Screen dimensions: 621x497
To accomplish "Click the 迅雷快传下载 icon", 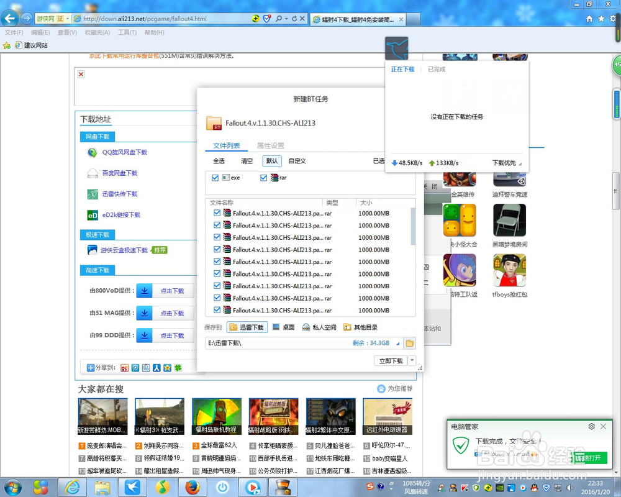I will (x=93, y=194).
